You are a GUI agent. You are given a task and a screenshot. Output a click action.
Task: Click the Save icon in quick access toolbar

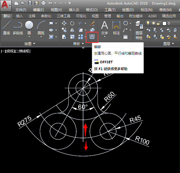point(30,3)
